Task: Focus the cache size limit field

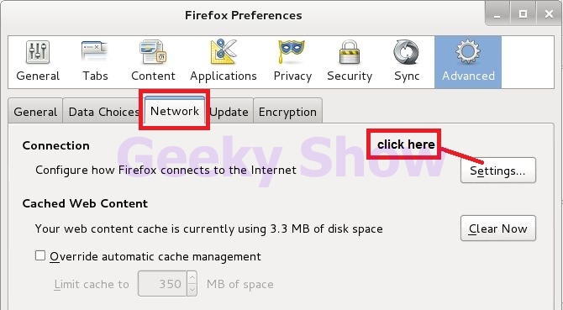Action: click(x=163, y=283)
